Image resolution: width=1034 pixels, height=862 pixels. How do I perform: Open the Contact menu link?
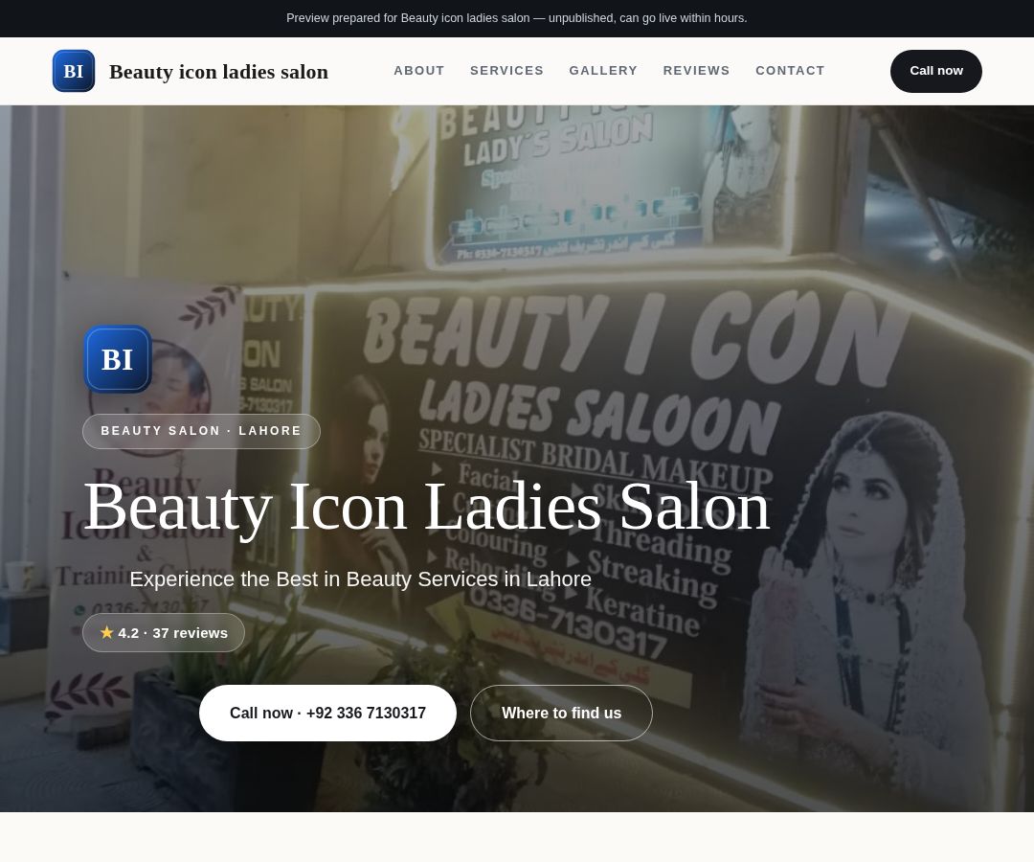pos(790,71)
